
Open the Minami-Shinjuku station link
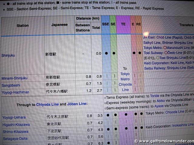(x=15, y=78)
